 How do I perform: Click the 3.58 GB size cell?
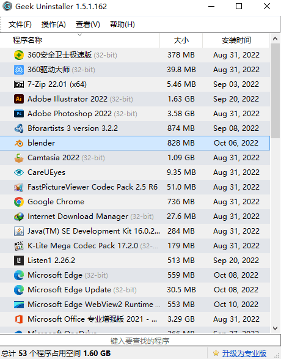click(x=181, y=114)
